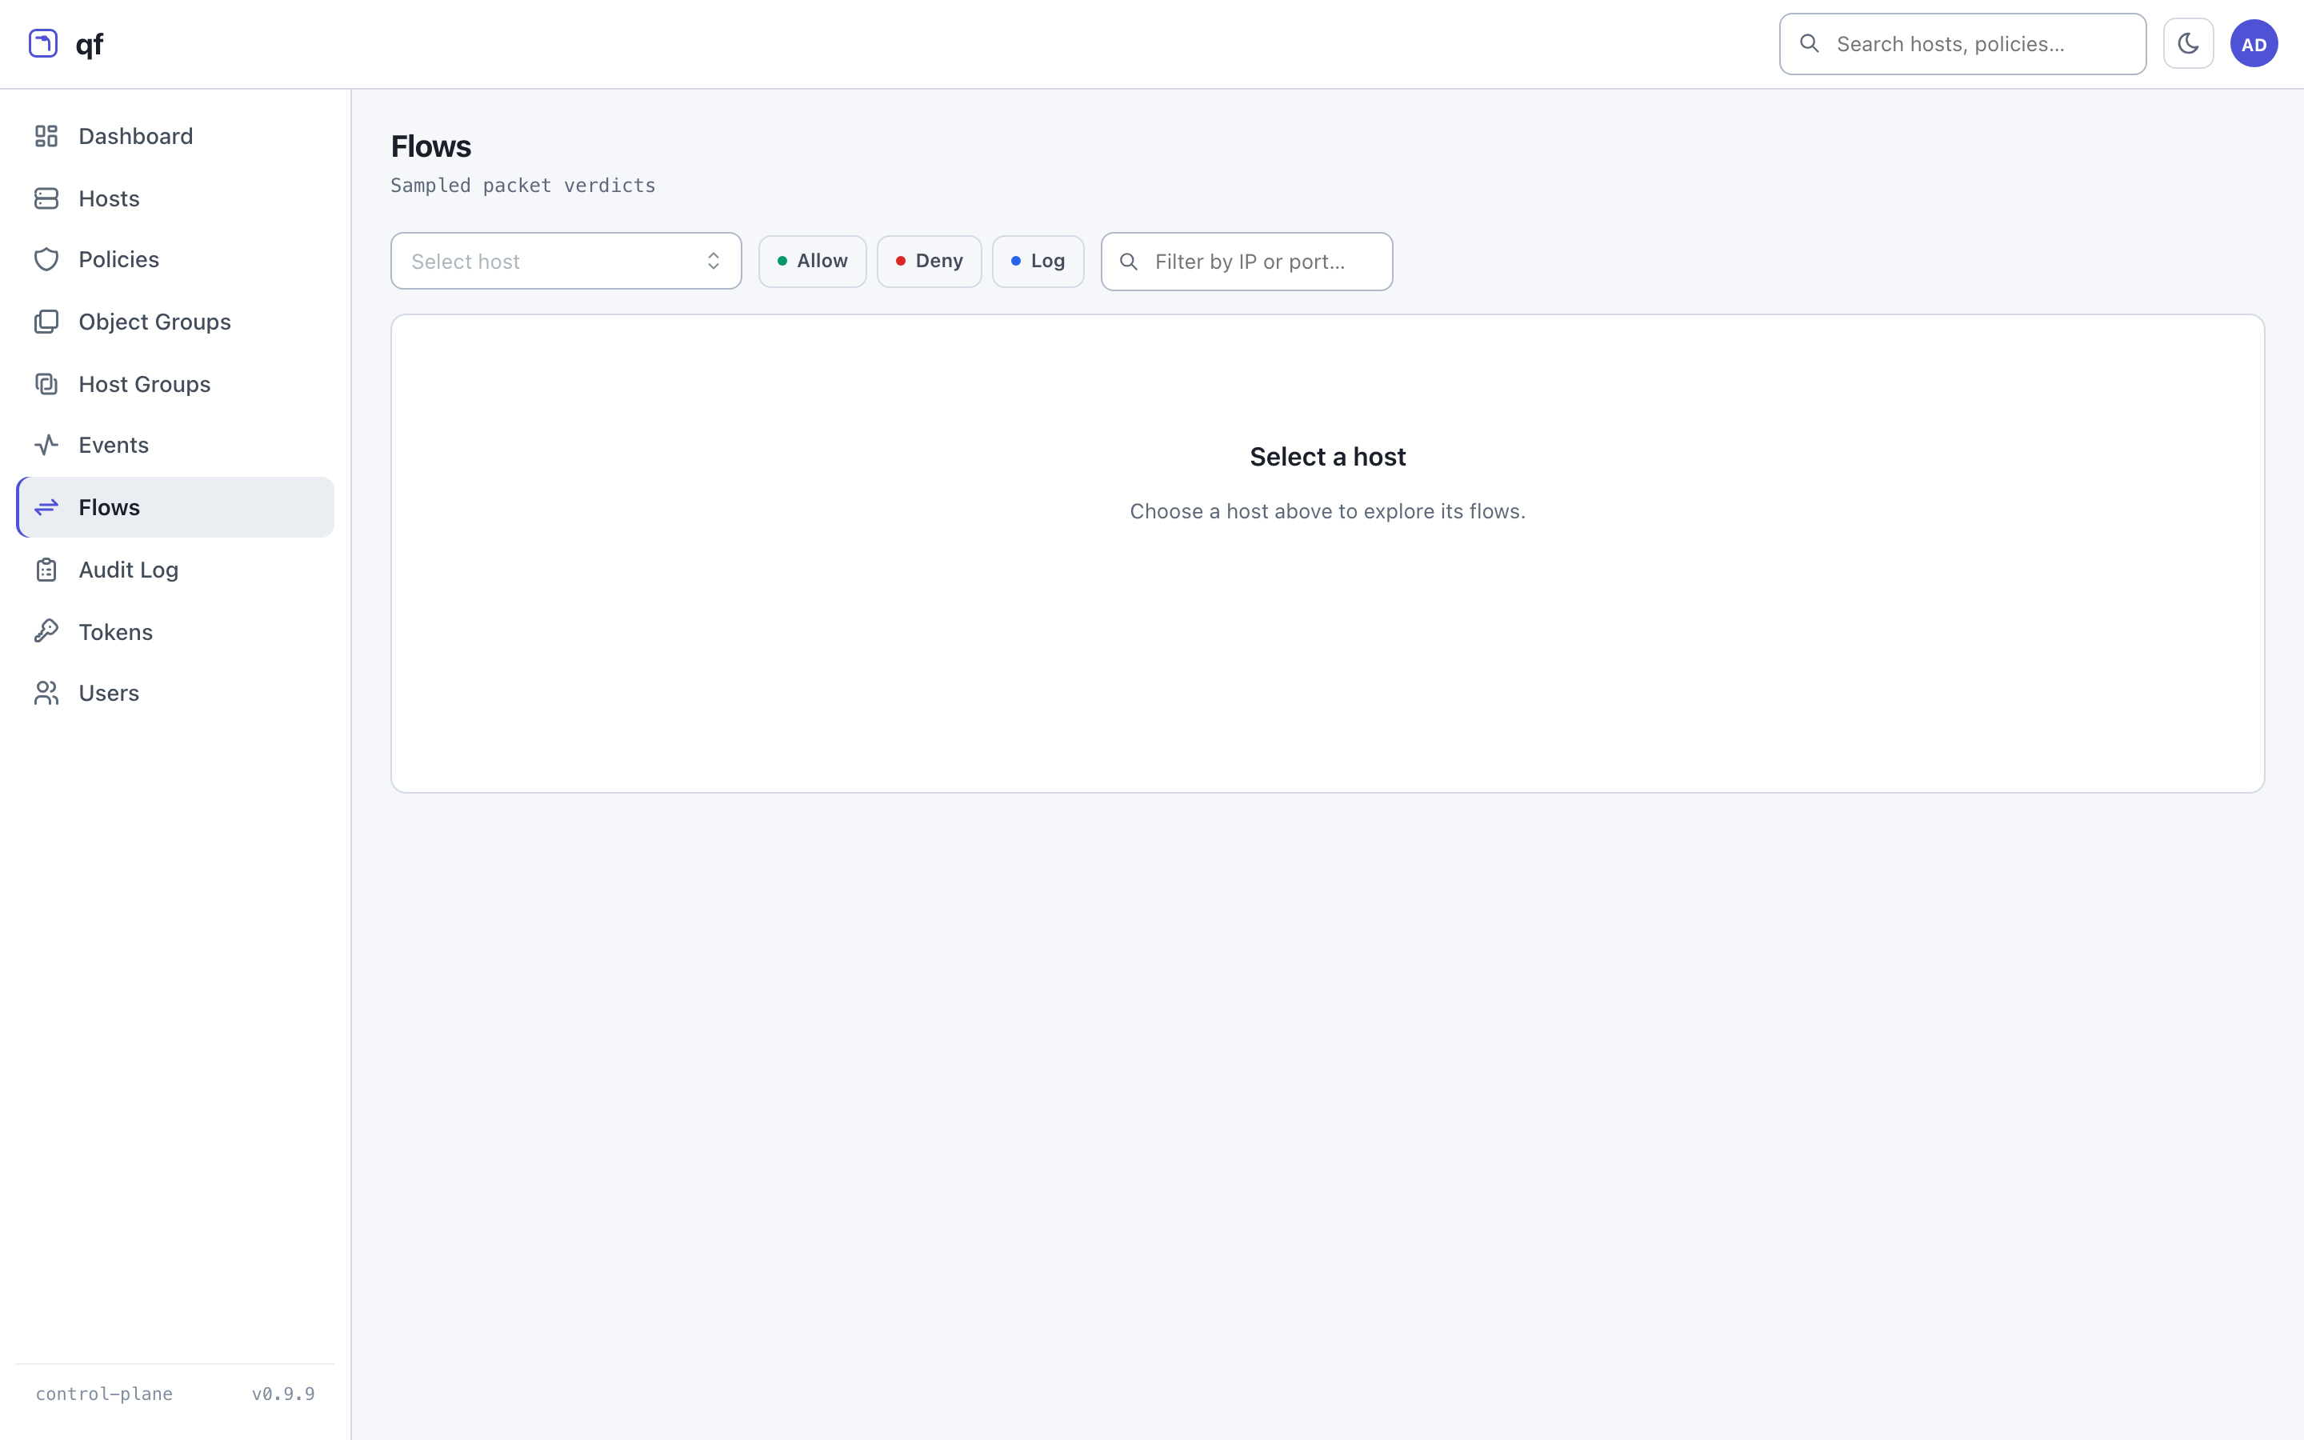Focus the Search hosts, policies field
Viewport: 2304px width, 1440px height.
(1962, 44)
